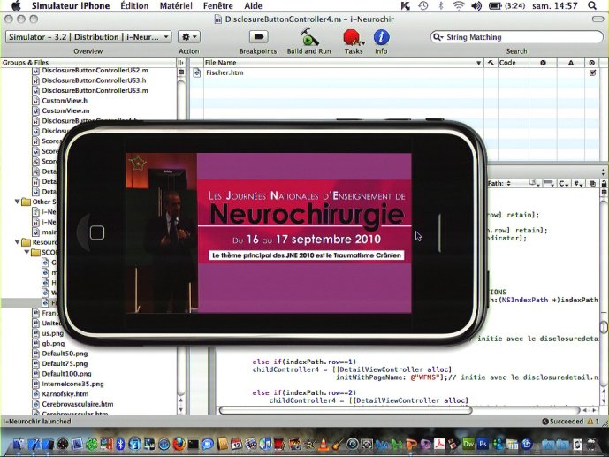The height and width of the screenshot is (457, 609).
Task: Select Default50.png file
Action: pos(65,354)
